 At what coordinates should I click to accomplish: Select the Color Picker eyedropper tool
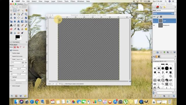(x=22, y=14)
